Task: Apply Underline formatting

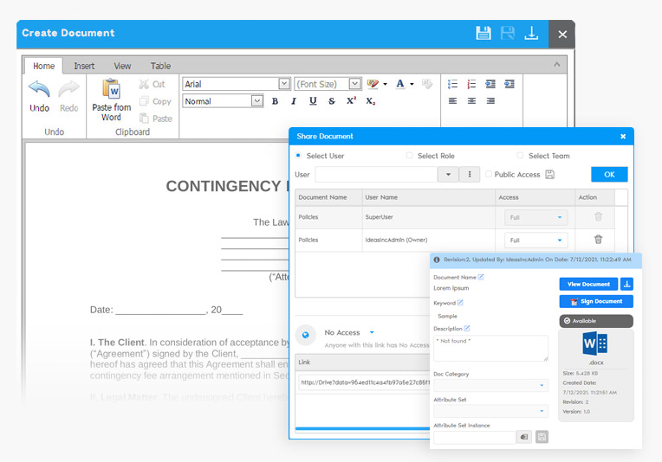Action: (x=313, y=101)
